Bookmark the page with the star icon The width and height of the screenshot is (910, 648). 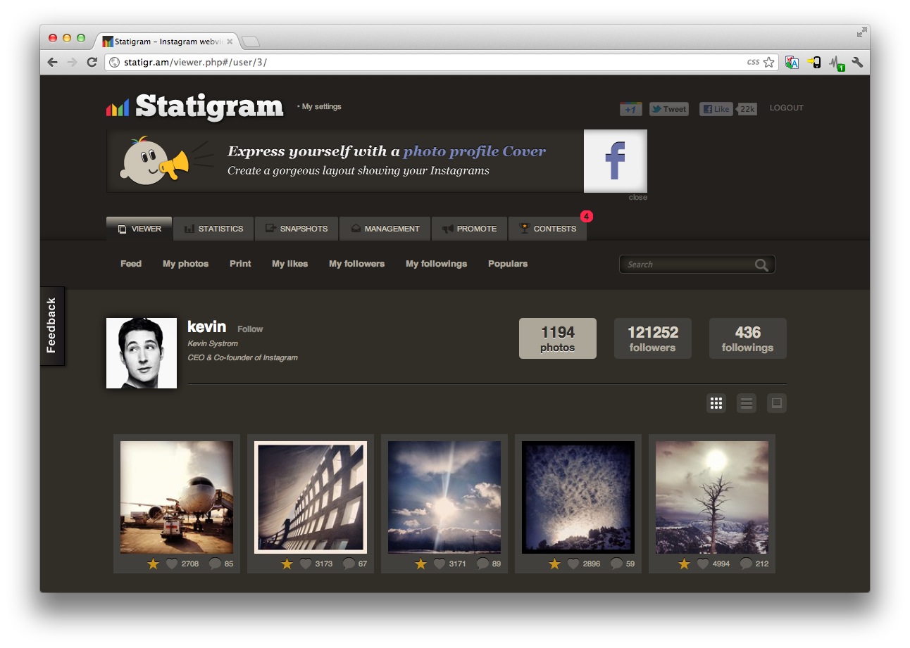(768, 63)
